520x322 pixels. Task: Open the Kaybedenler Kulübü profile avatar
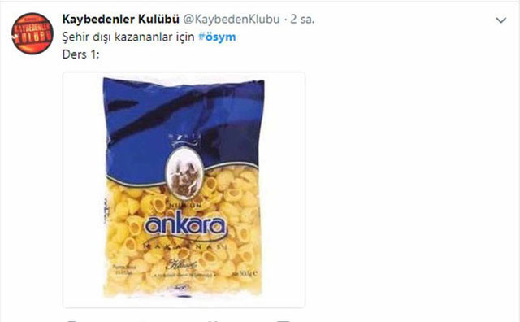tap(32, 33)
